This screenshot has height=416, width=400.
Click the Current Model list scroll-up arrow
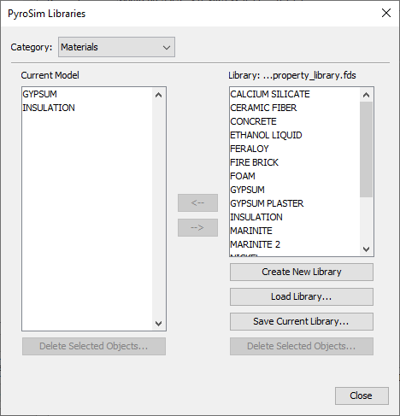click(x=159, y=95)
